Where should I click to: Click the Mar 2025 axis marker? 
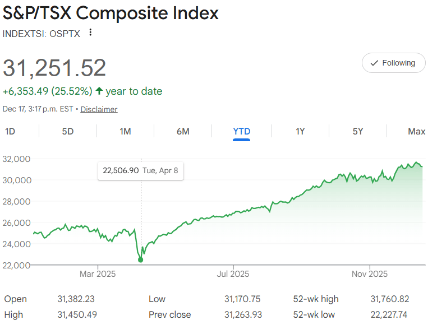coord(98,274)
